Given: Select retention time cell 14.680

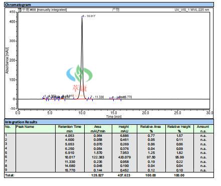Looking at the screenshot, I should [70, 166].
